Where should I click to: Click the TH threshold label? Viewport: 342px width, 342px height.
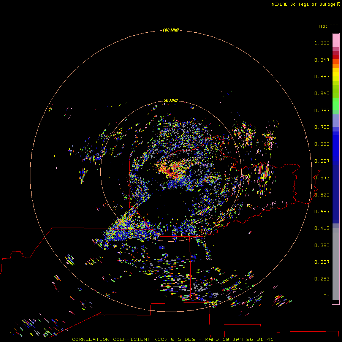tap(326, 296)
